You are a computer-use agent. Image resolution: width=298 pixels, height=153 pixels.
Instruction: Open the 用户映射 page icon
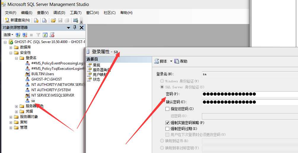pos(89,75)
